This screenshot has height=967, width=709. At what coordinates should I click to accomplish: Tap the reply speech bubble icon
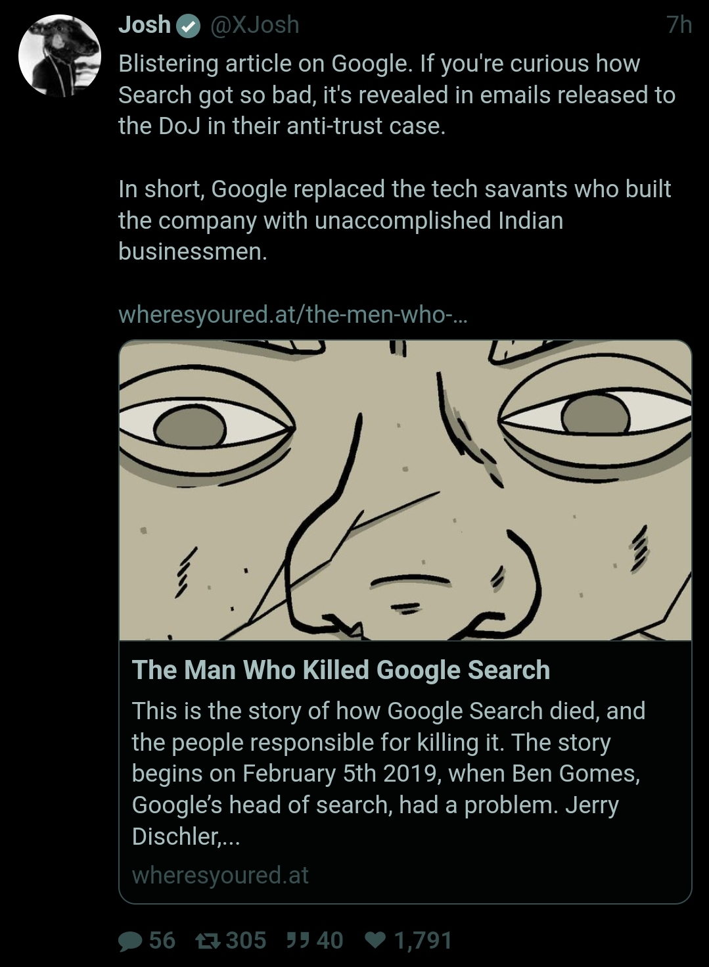(129, 941)
